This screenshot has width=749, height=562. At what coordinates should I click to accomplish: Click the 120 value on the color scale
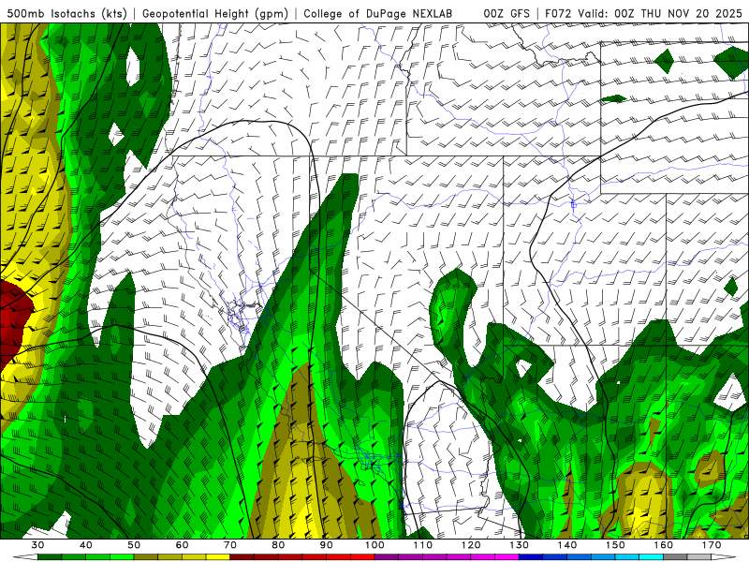point(471,545)
